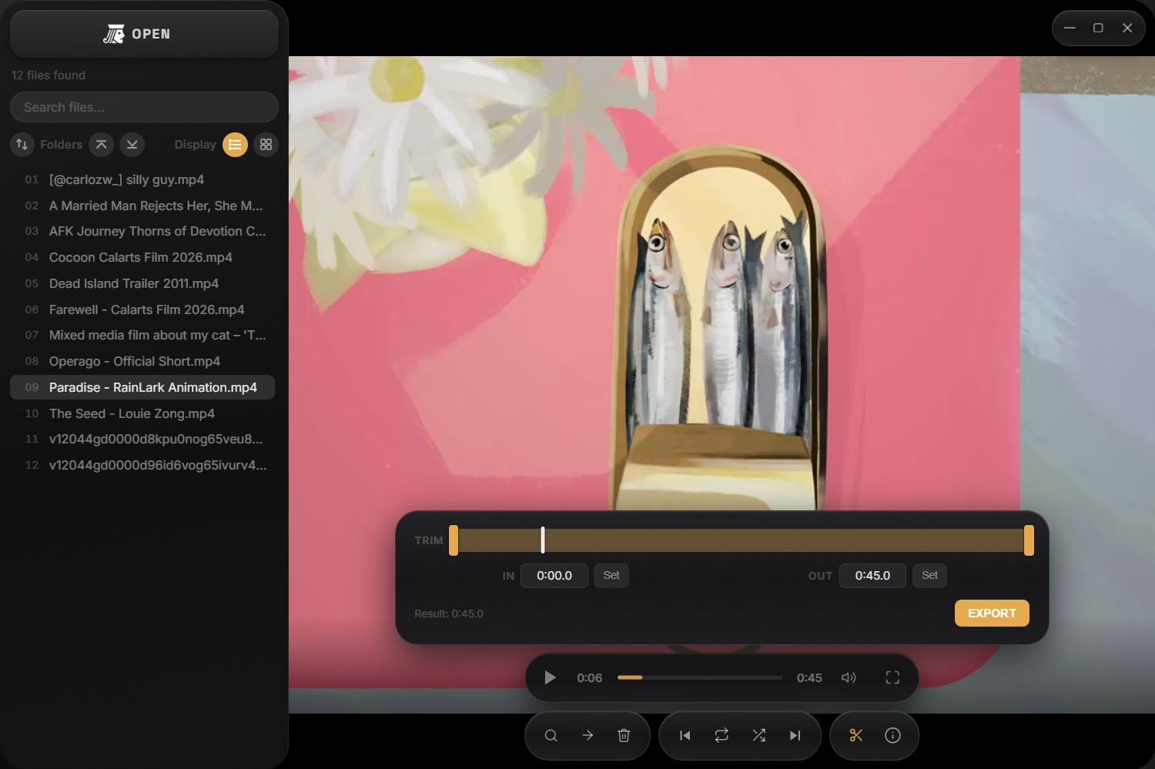
Task: Select "Paradise - RainLark Animation.mp4" row
Action: pyautogui.click(x=142, y=387)
